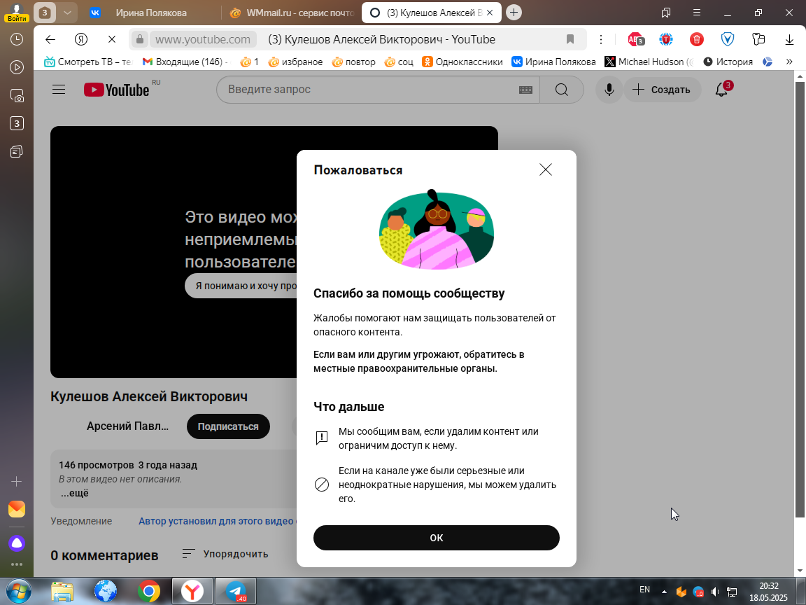Click the YouTube search magnifier button
The width and height of the screenshot is (806, 605).
tap(562, 90)
